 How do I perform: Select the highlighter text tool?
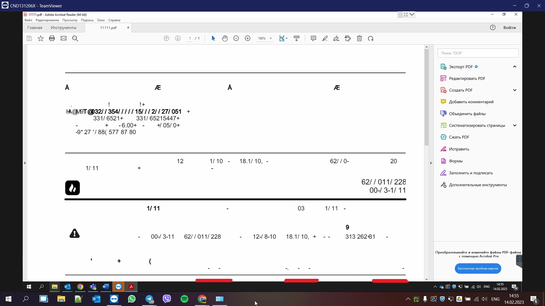pyautogui.click(x=325, y=38)
